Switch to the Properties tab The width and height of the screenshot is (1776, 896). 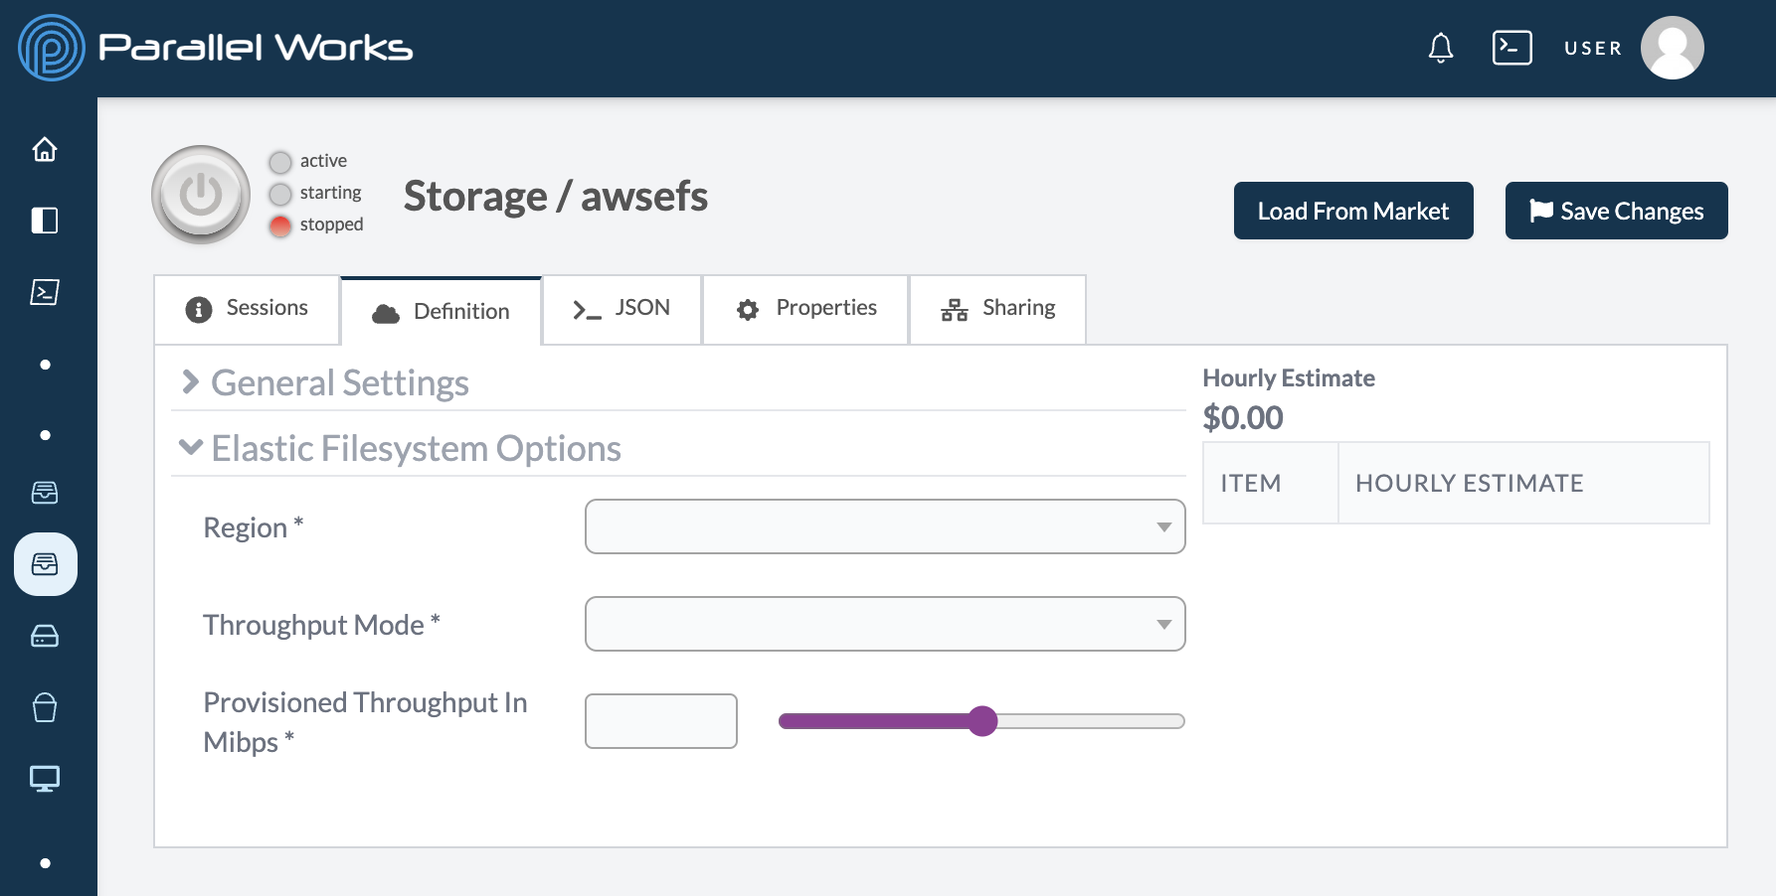(806, 309)
